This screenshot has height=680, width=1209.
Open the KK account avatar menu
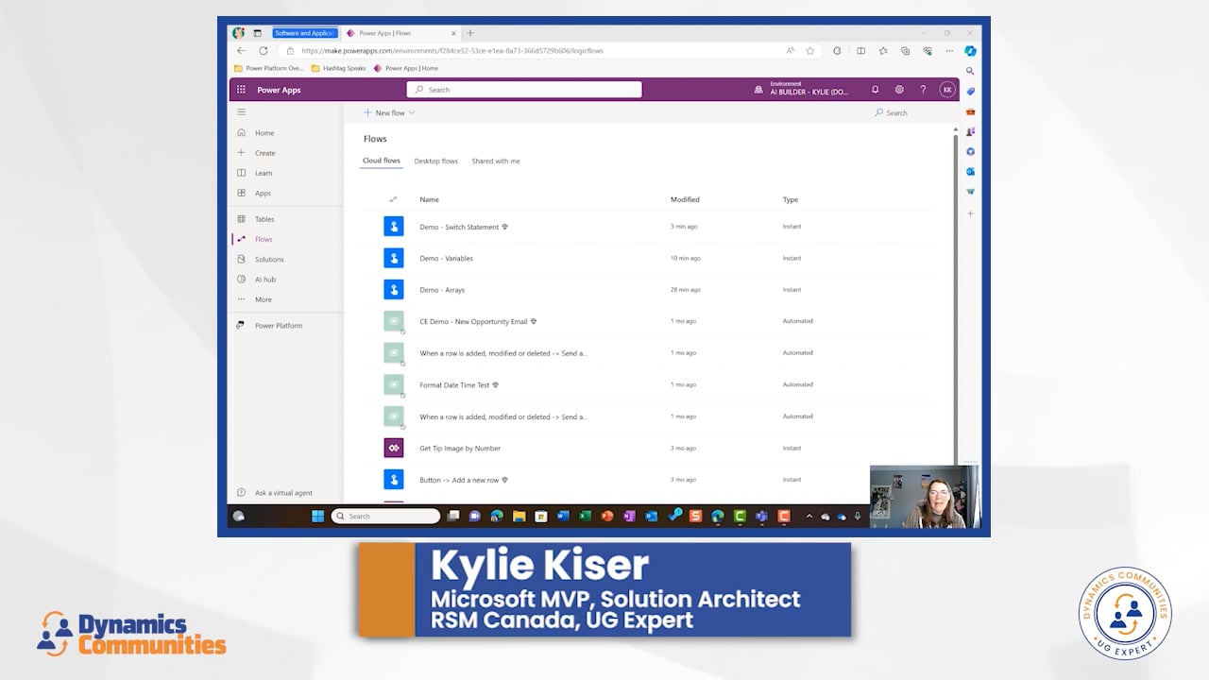[x=947, y=90]
